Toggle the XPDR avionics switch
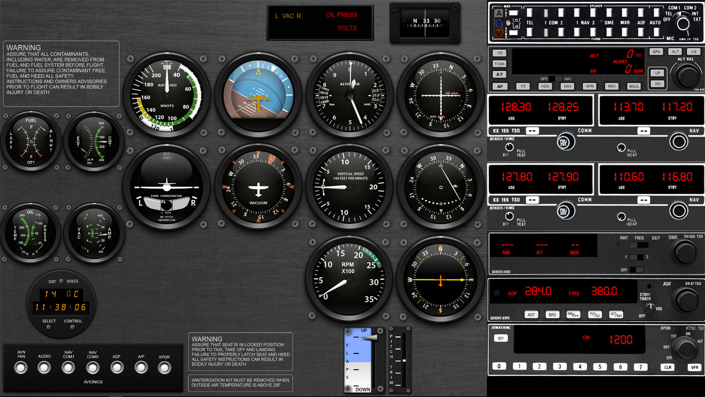Screen dimensions: 705x397 (164, 368)
